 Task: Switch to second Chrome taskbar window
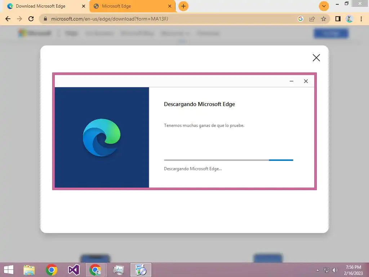[x=95, y=270]
